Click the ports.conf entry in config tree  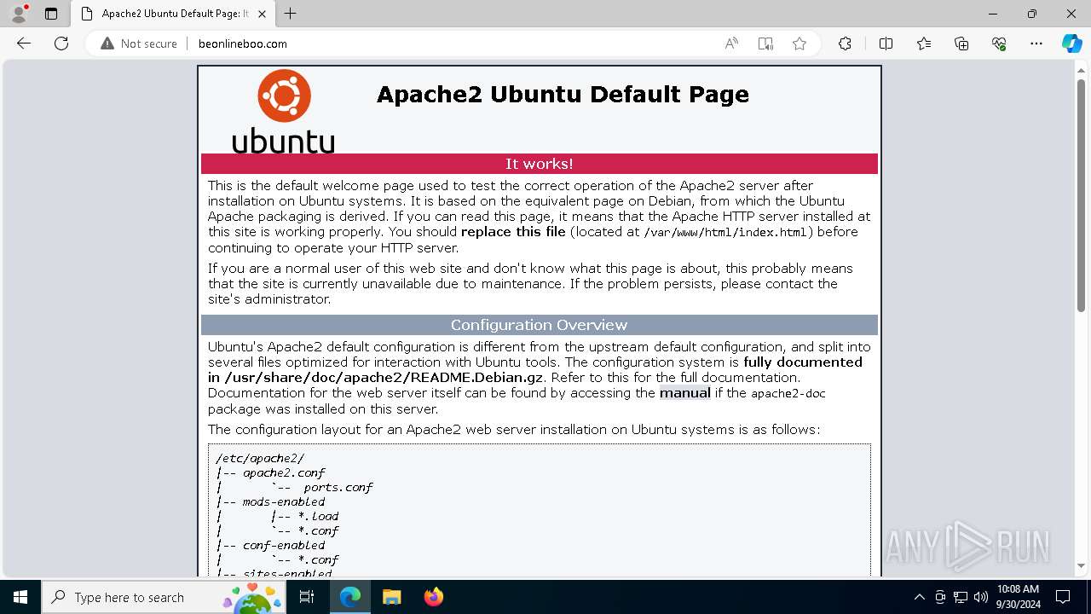coord(338,488)
